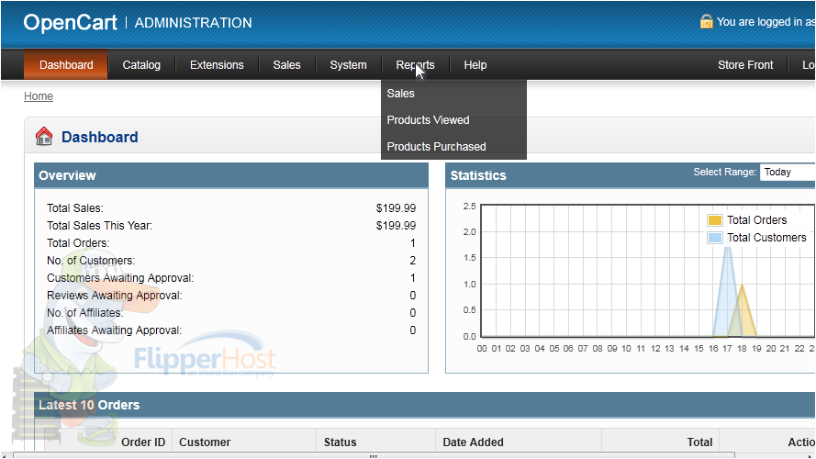Image resolution: width=816 pixels, height=459 pixels.
Task: Open the Catalog menu
Action: click(x=141, y=65)
